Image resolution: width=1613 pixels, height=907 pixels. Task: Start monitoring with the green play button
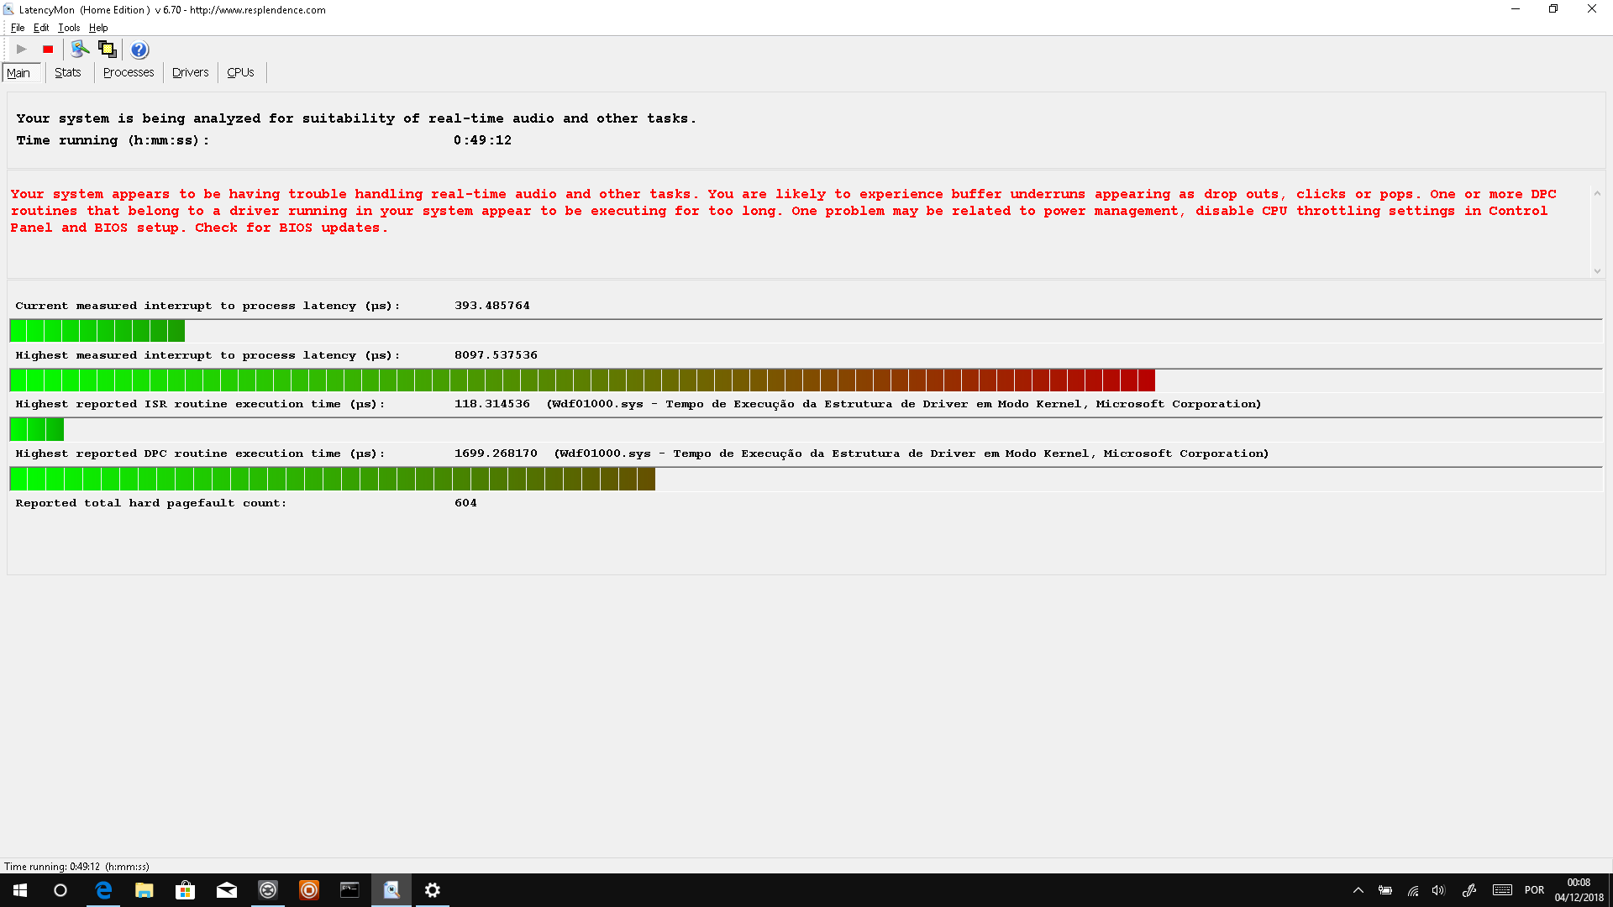[x=22, y=50]
